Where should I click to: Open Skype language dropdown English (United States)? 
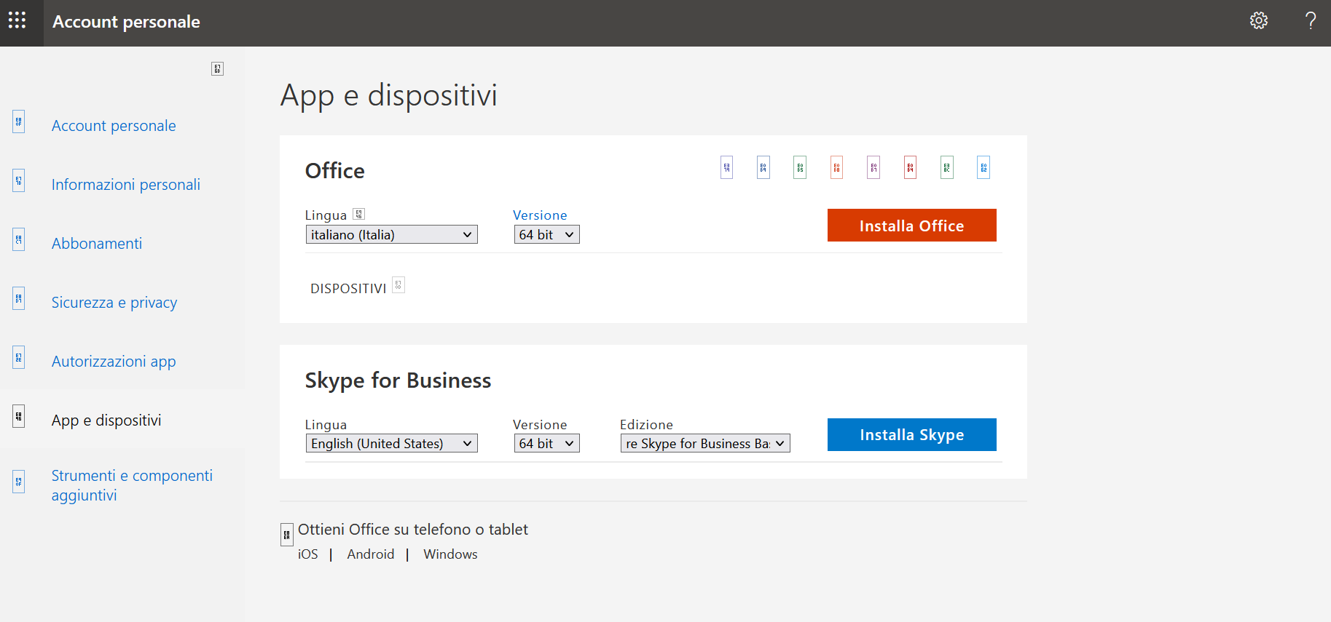pos(391,443)
